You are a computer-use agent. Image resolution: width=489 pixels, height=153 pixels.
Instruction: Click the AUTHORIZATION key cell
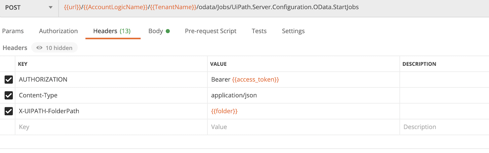pos(111,80)
